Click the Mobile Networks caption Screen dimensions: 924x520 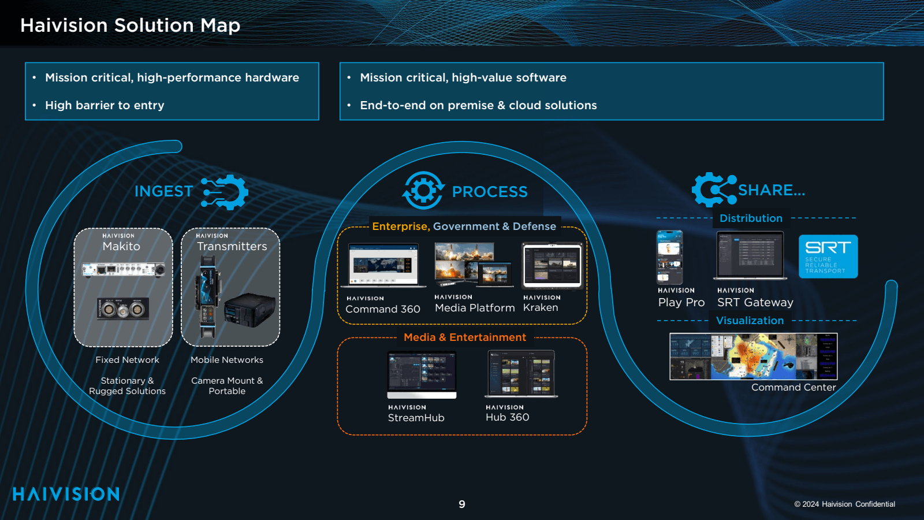[227, 360]
